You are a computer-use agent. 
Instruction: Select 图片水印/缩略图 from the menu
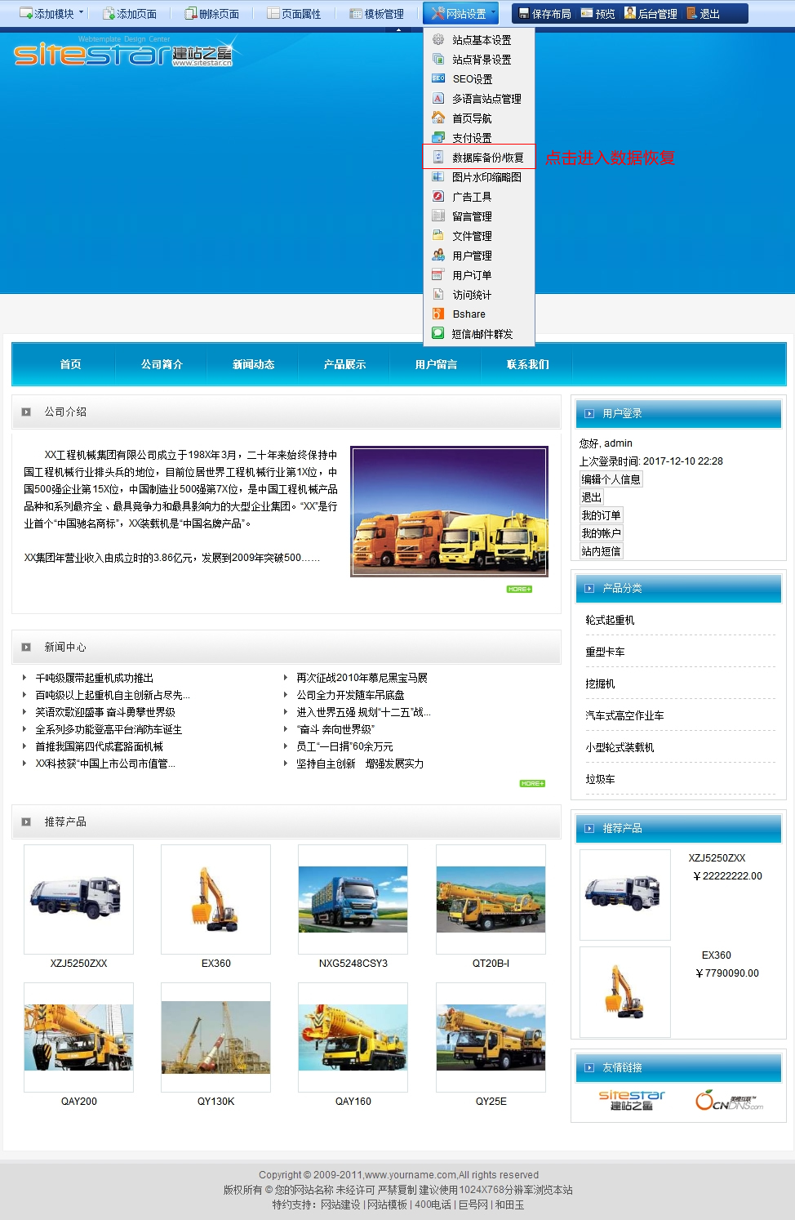point(486,177)
